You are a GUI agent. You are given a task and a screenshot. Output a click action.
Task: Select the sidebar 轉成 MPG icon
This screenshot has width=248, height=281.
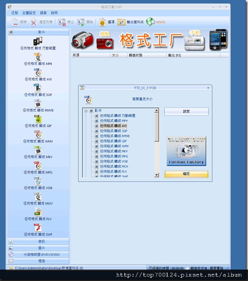38,165
